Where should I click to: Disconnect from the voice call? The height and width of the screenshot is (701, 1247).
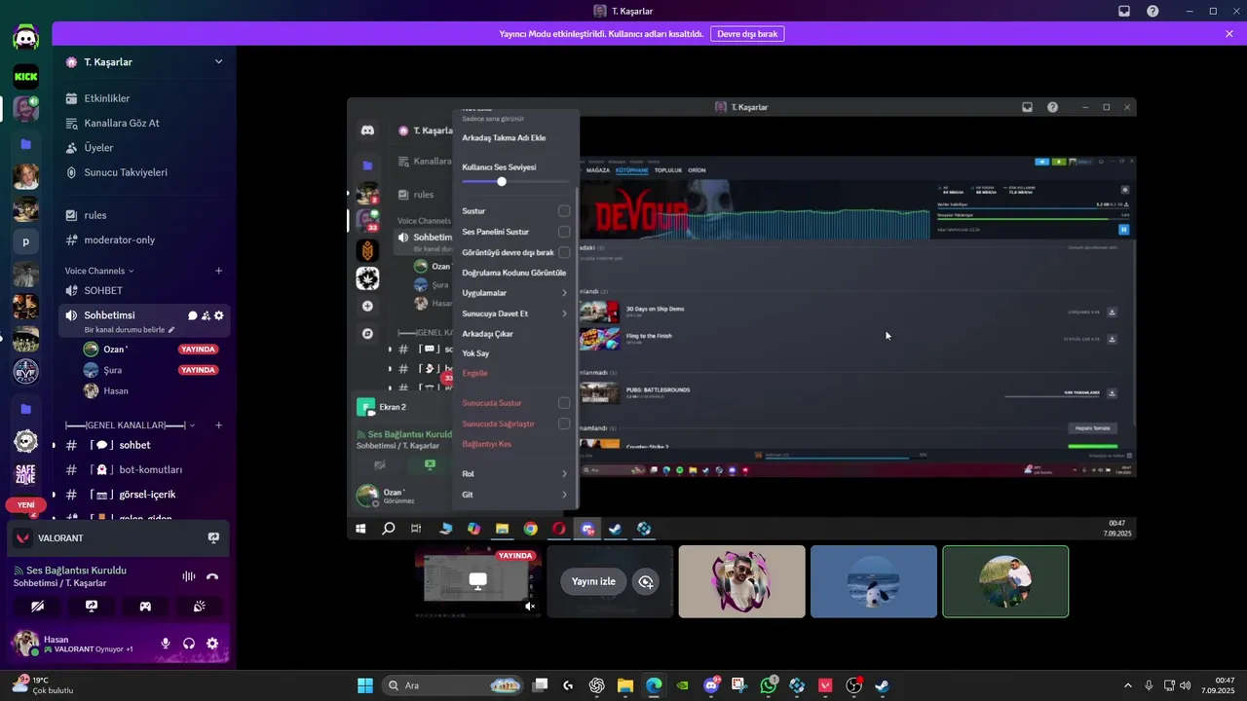coord(212,576)
